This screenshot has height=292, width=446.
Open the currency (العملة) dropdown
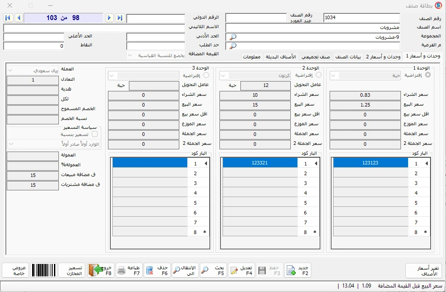tap(10, 70)
